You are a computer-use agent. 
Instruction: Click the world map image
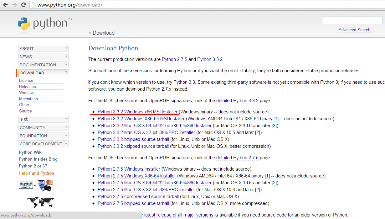[x=40, y=202]
